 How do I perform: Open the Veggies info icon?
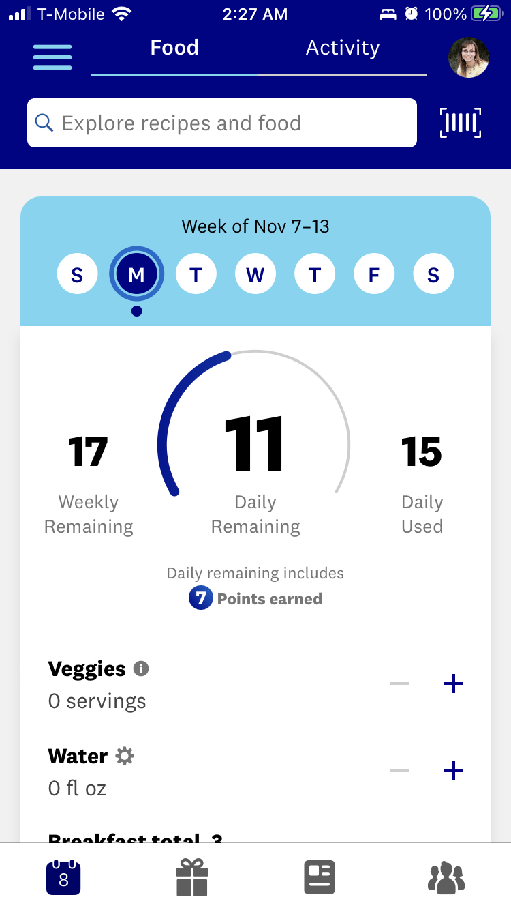coord(141,669)
